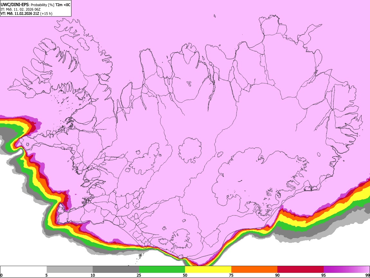Click the legend value "10"

tap(93, 275)
